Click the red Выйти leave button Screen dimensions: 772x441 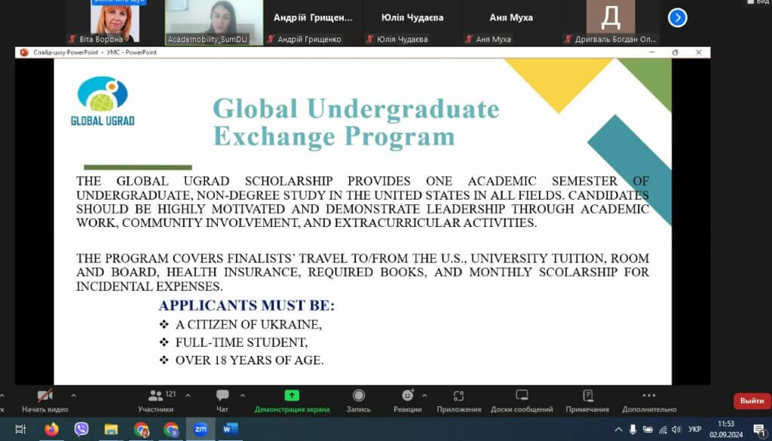[752, 401]
